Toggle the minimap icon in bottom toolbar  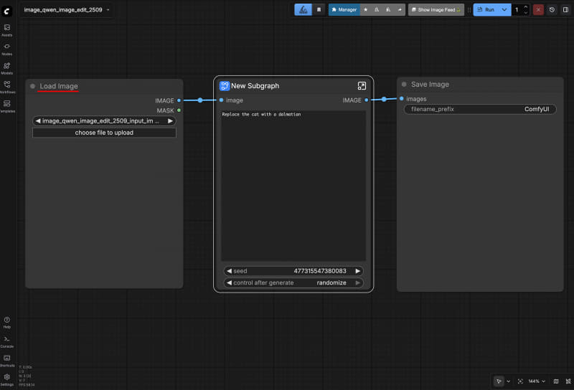(556, 381)
